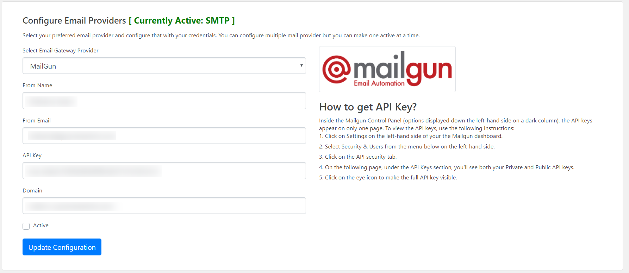Click step 3 'API security tab' text

click(x=358, y=157)
